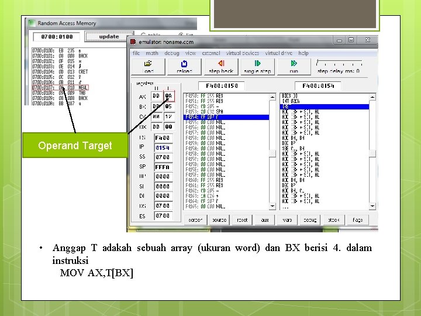421x316 pixels.
Task: Click the load toolbar button
Action: [148, 67]
